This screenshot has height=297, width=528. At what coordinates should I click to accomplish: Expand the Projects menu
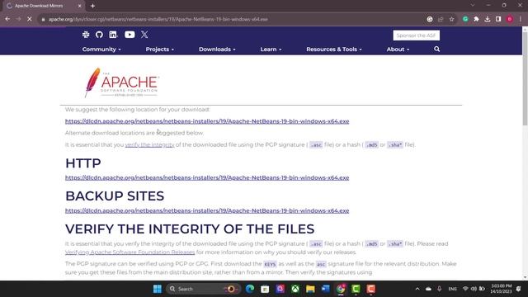pyautogui.click(x=159, y=49)
